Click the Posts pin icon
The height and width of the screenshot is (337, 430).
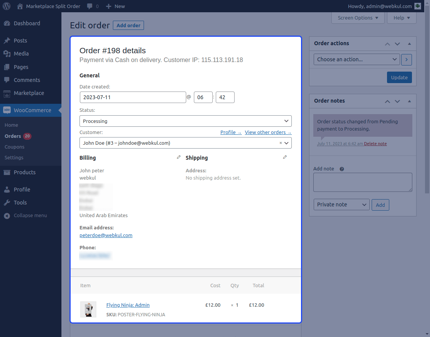[x=7, y=41]
